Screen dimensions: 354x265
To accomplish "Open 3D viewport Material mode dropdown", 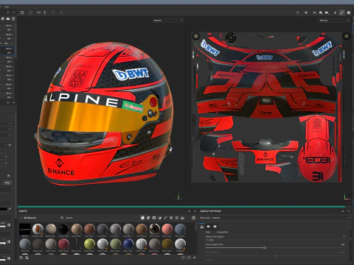I will (167, 21).
